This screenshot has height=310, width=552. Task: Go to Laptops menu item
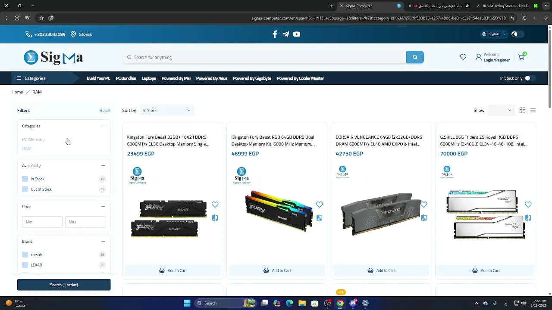[x=149, y=78]
